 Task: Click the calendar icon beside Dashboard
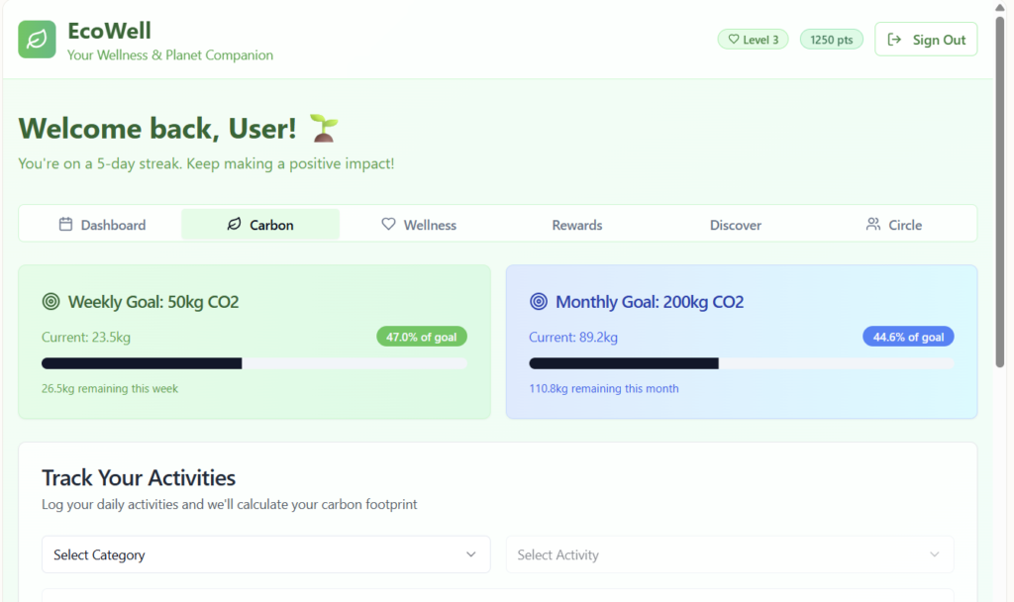coord(65,225)
